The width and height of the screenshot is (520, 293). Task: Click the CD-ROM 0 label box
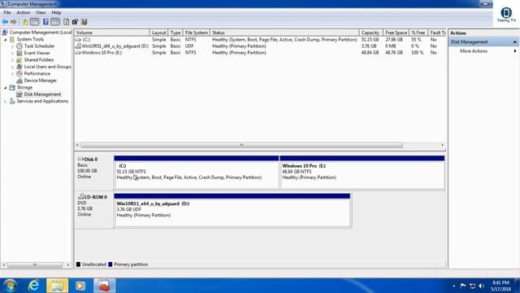pos(94,210)
